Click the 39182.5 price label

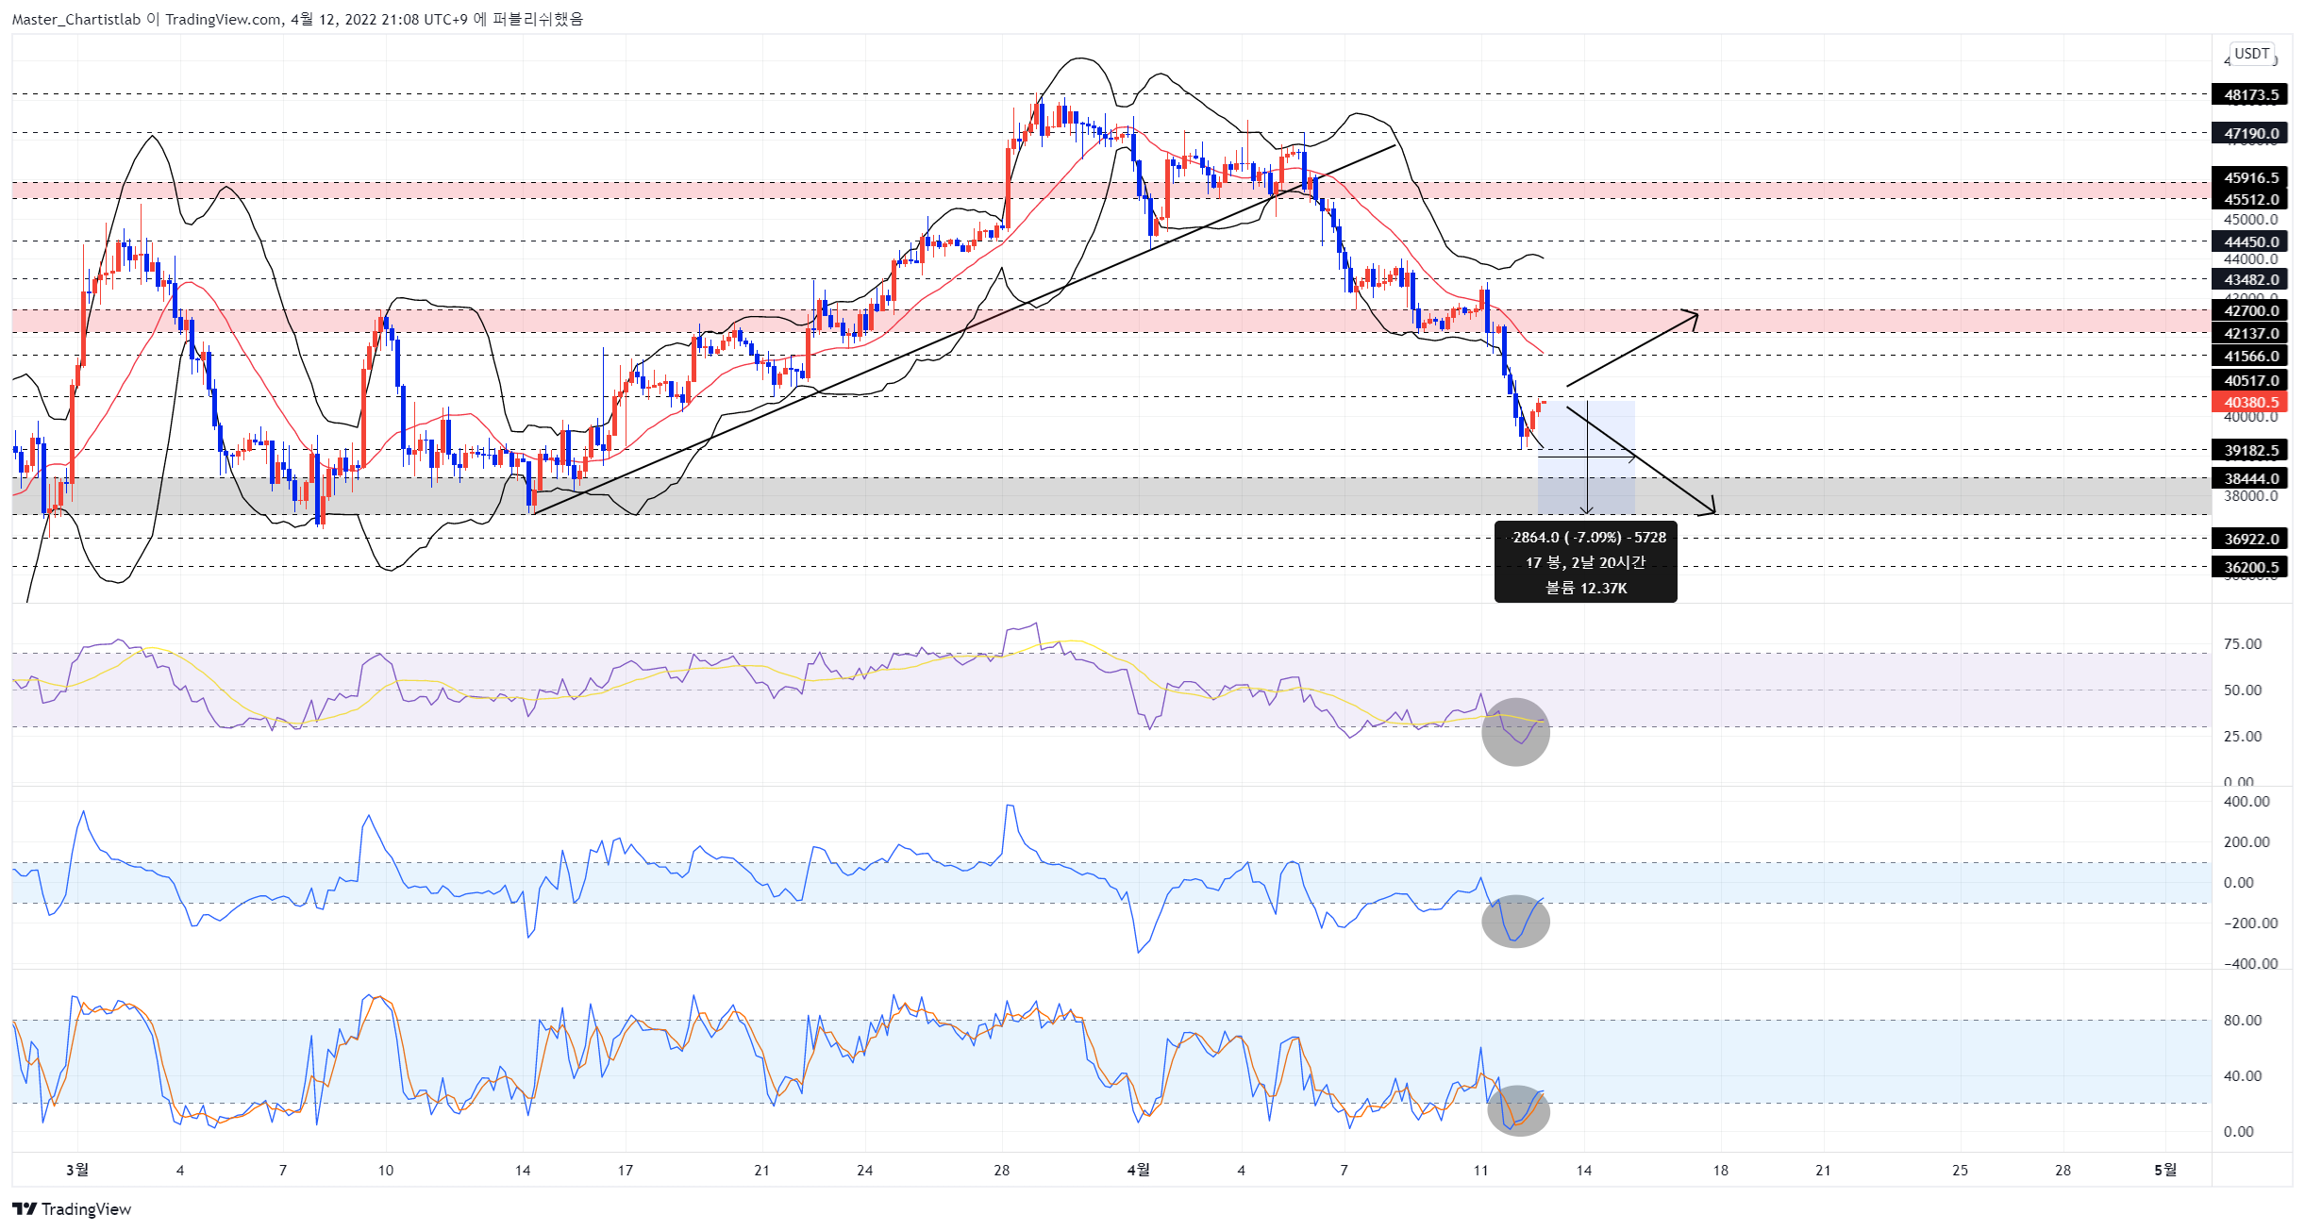[2250, 450]
